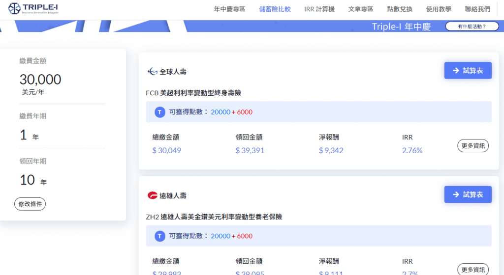This screenshot has width=504, height=275.
Task: Go to 文章專區 in navigation
Action: coord(361,9)
